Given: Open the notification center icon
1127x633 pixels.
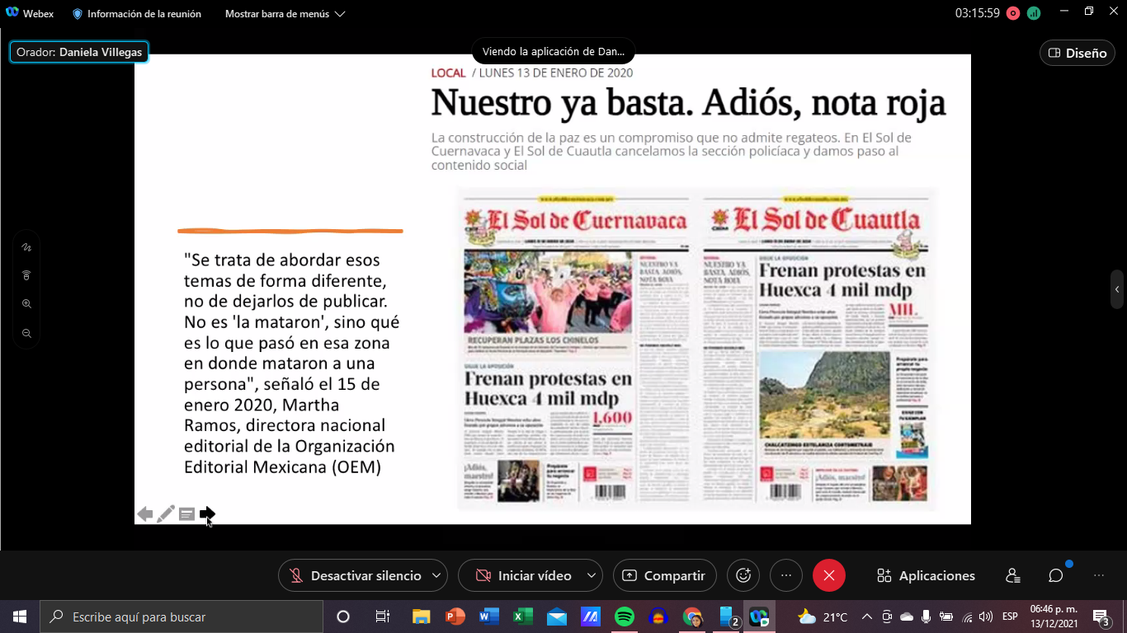Looking at the screenshot, I should (x=1101, y=617).
